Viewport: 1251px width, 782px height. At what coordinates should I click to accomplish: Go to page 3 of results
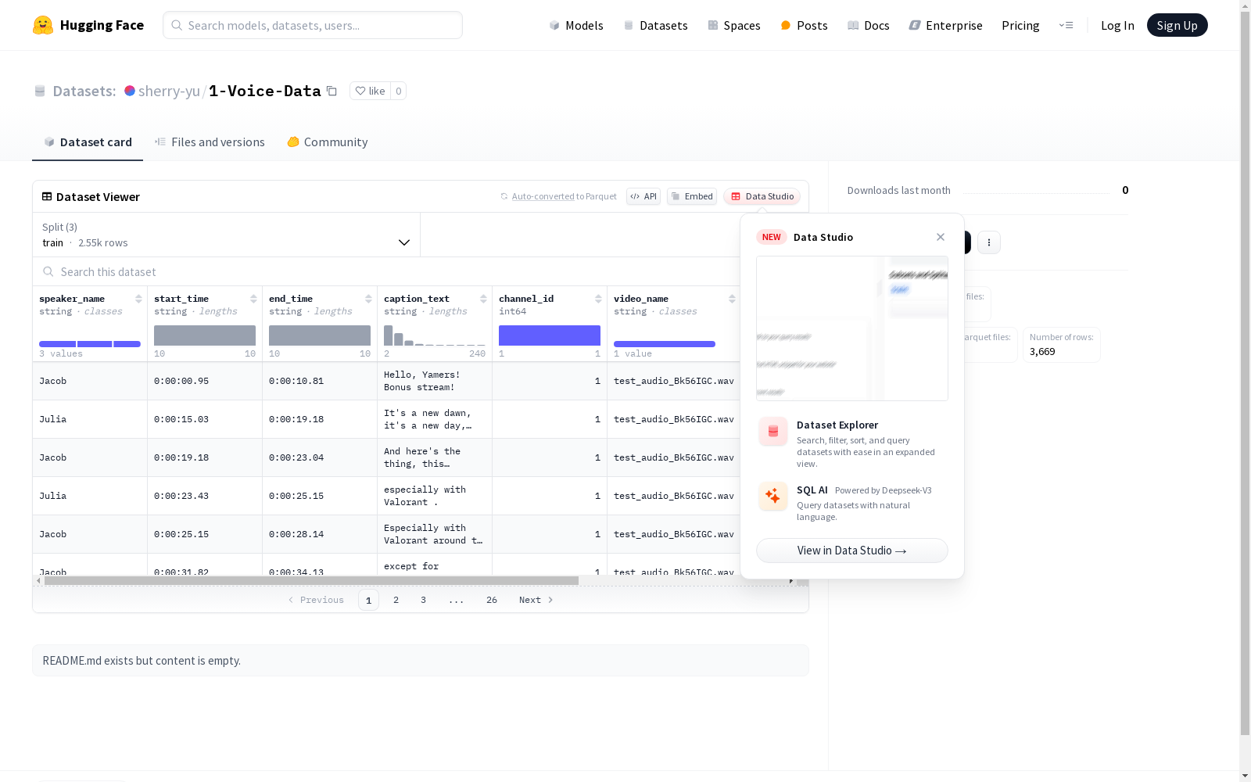coord(424,600)
